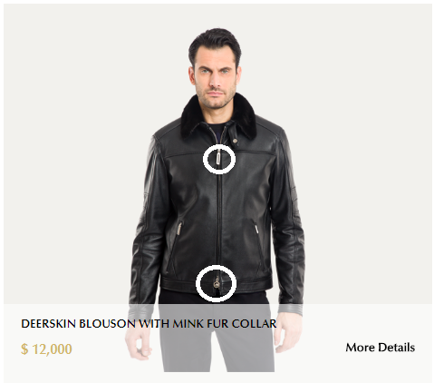
Task: Click the black mink fur collar
Action: pyautogui.click(x=218, y=116)
